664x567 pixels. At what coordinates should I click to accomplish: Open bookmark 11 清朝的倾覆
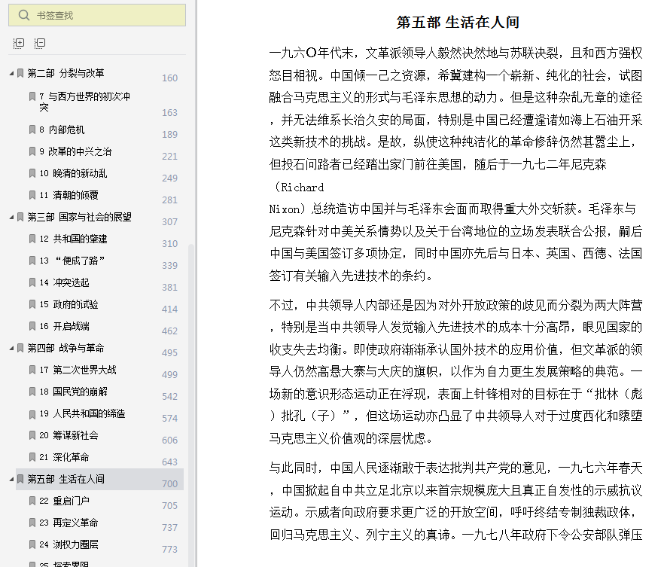tap(69, 195)
